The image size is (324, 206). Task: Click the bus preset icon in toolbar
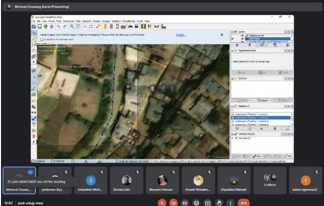tap(136, 27)
